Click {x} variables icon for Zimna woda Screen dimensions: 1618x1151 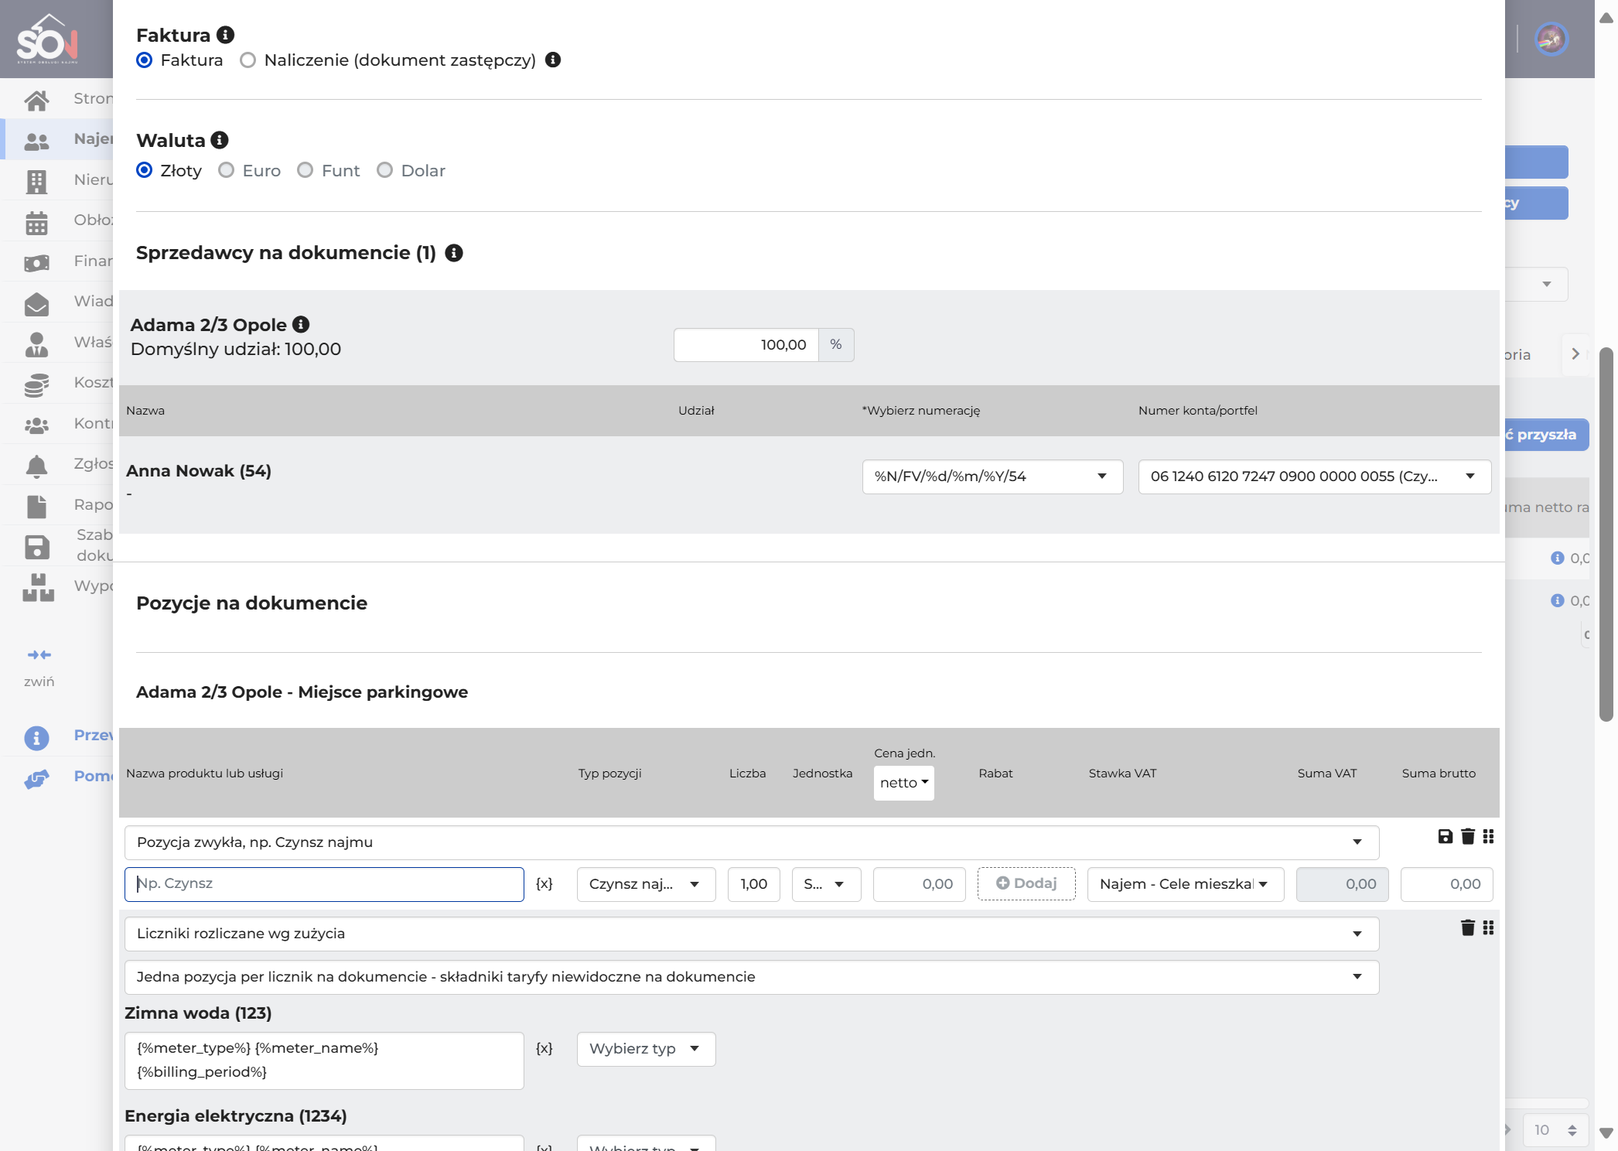point(544,1048)
